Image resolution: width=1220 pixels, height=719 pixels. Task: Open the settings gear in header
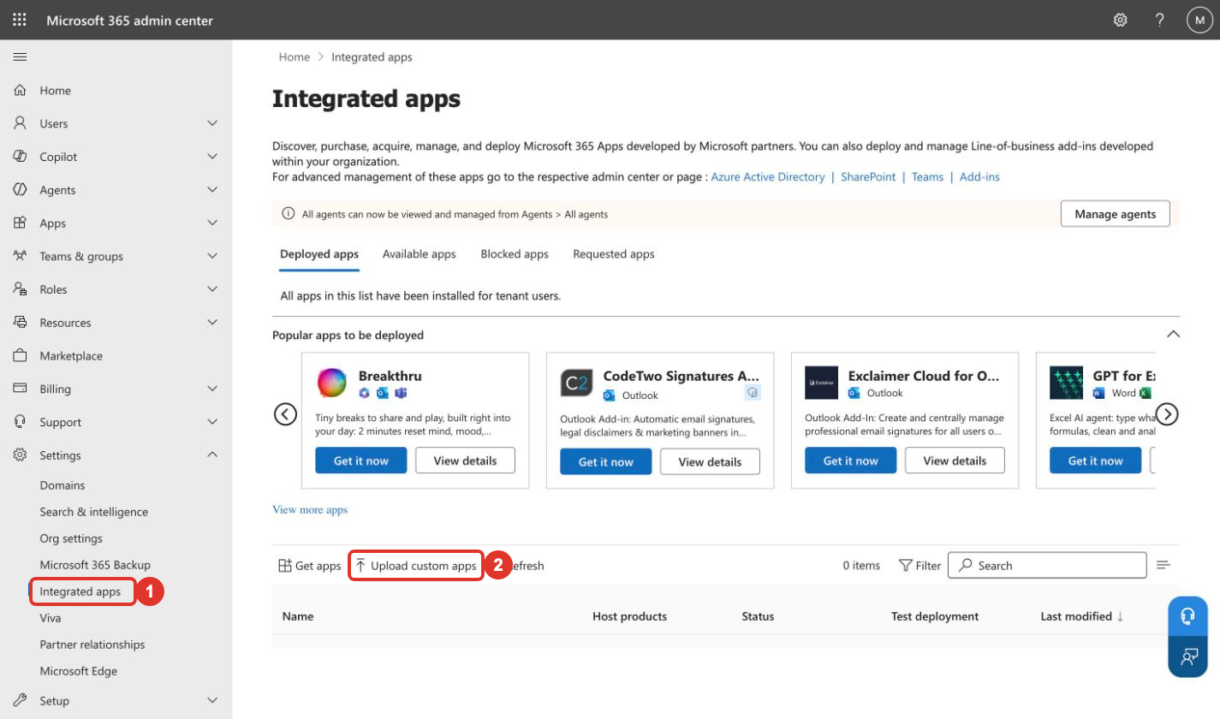[x=1120, y=20]
